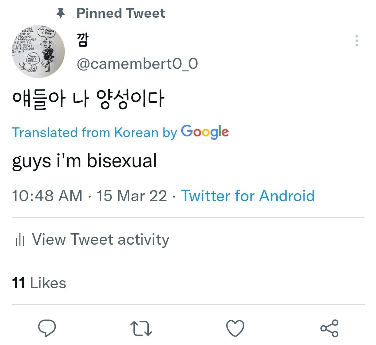Tap the 10:48 AM timestamp
Screen dimensions: 376x345
point(47,196)
